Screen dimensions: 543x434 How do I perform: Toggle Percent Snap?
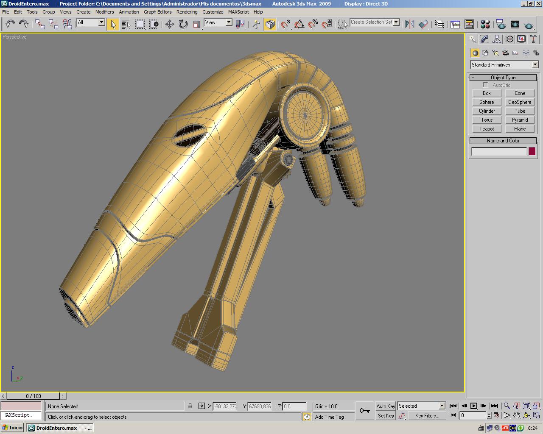coord(313,24)
